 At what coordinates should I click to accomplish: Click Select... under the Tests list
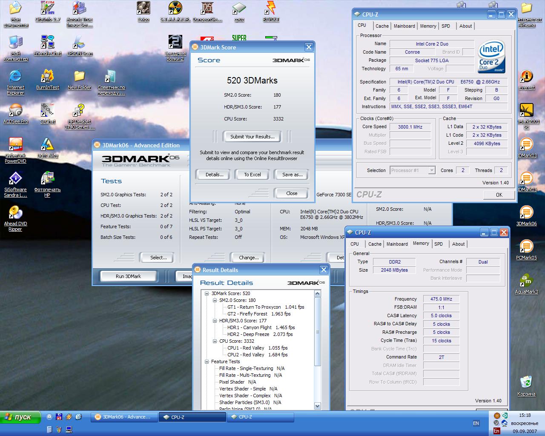tap(158, 258)
